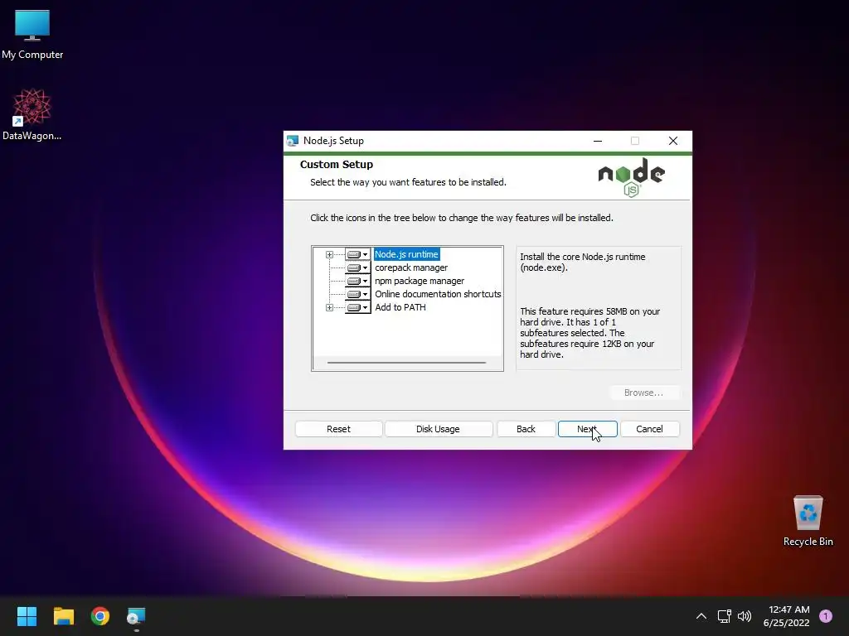Select the Add to PATH tree item
This screenshot has width=849, height=636.
[x=400, y=307]
